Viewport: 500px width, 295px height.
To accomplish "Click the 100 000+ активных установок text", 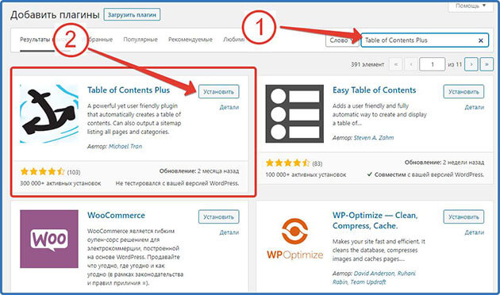I will [306, 175].
